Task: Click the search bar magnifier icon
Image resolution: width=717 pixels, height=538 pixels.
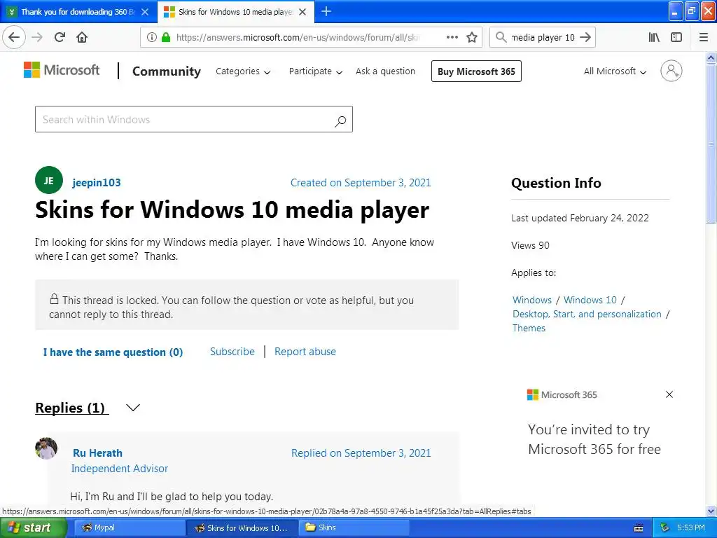Action: click(501, 37)
